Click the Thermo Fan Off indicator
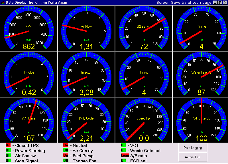The image size is (228, 164). coord(66,161)
